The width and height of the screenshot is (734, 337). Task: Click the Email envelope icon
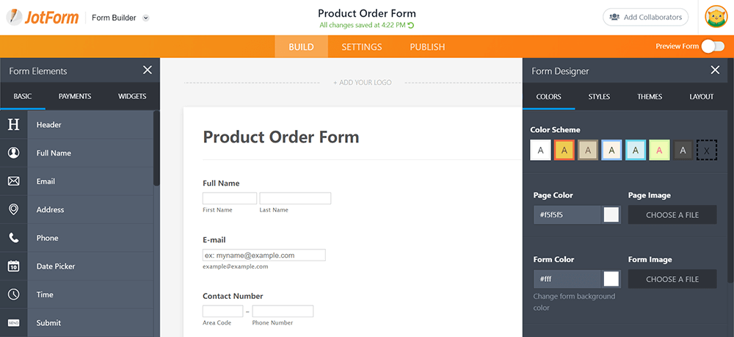tap(13, 181)
